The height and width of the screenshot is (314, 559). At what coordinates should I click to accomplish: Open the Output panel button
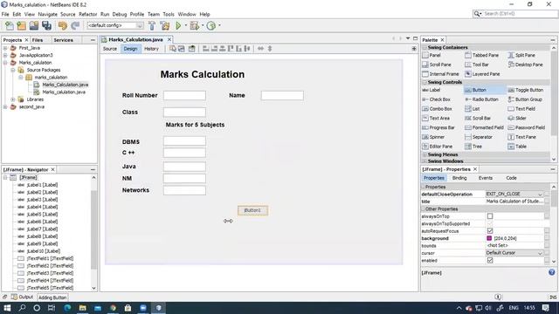click(x=23, y=297)
